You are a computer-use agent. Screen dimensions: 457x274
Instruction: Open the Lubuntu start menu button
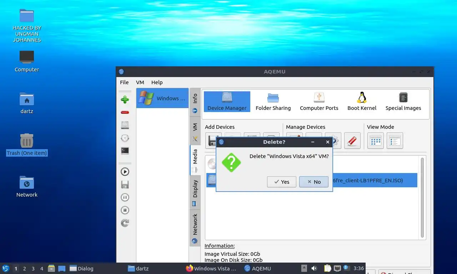[x=6, y=268]
